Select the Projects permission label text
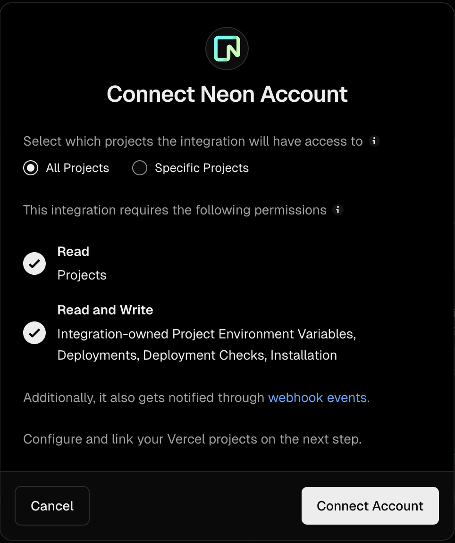 82,275
